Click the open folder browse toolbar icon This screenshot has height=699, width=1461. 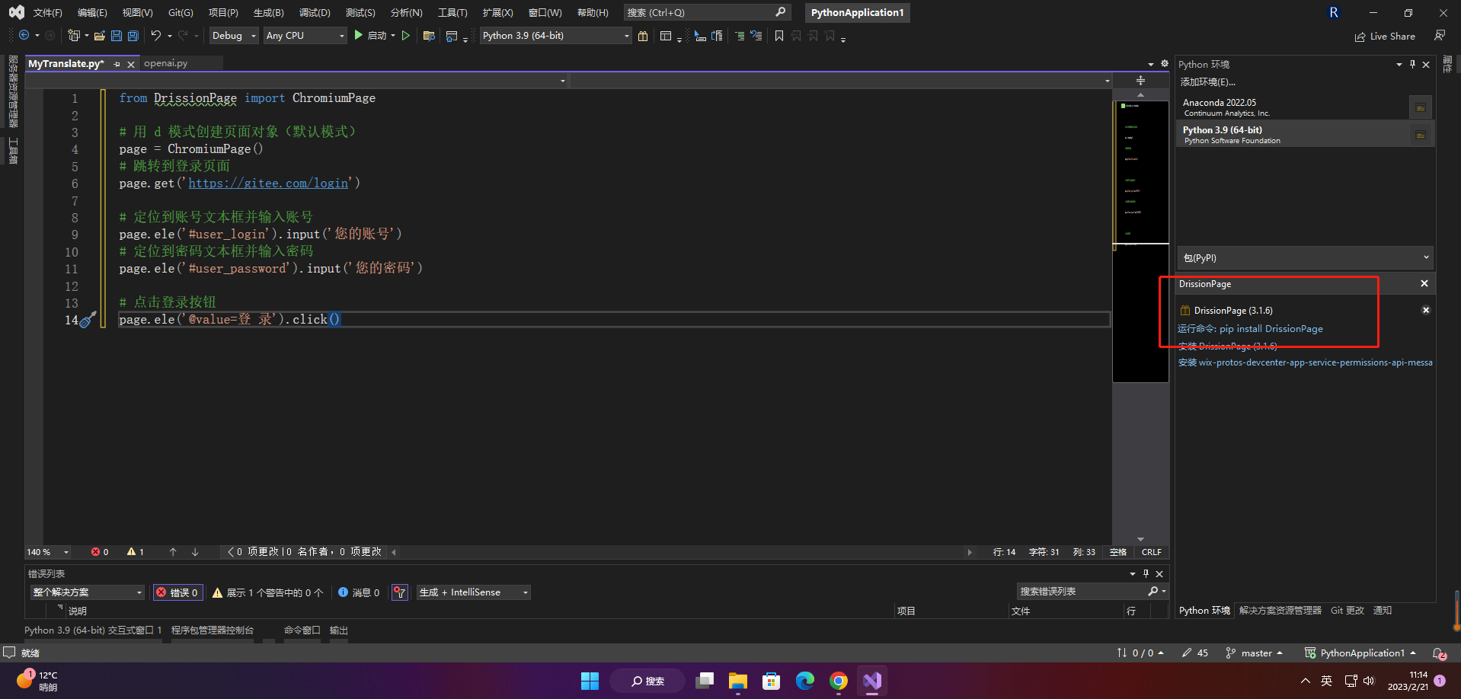[429, 36]
